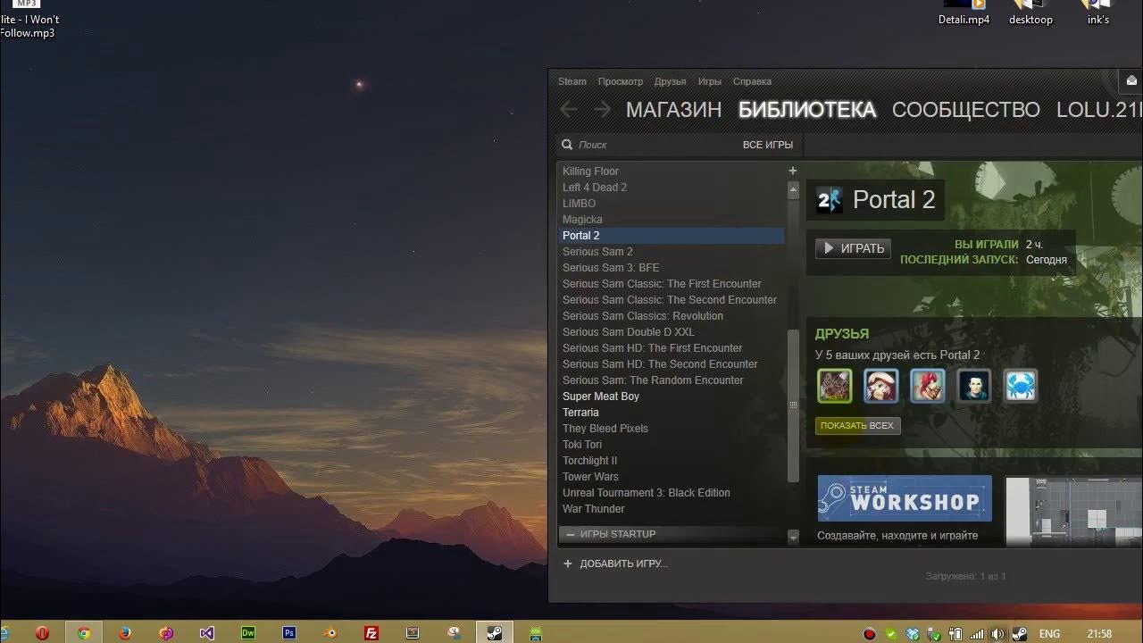Open the blue crab friend avatar
This screenshot has height=643, width=1143.
1020,386
